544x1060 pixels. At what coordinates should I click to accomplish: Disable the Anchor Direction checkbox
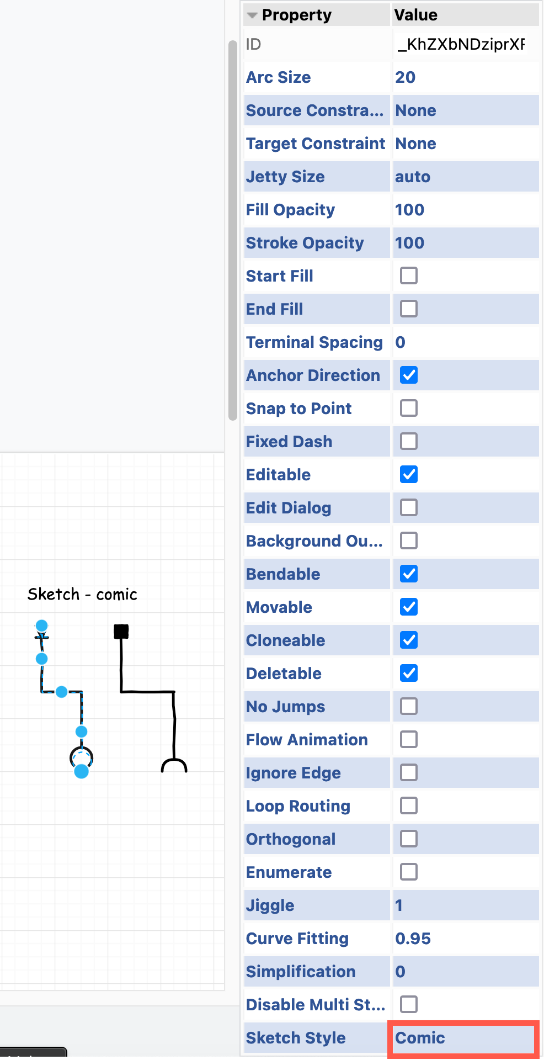click(x=408, y=375)
